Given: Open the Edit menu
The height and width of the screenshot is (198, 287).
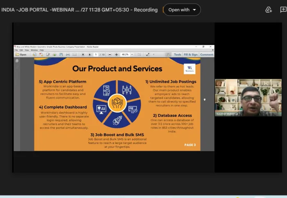Looking at the screenshot, I should 22,50.
